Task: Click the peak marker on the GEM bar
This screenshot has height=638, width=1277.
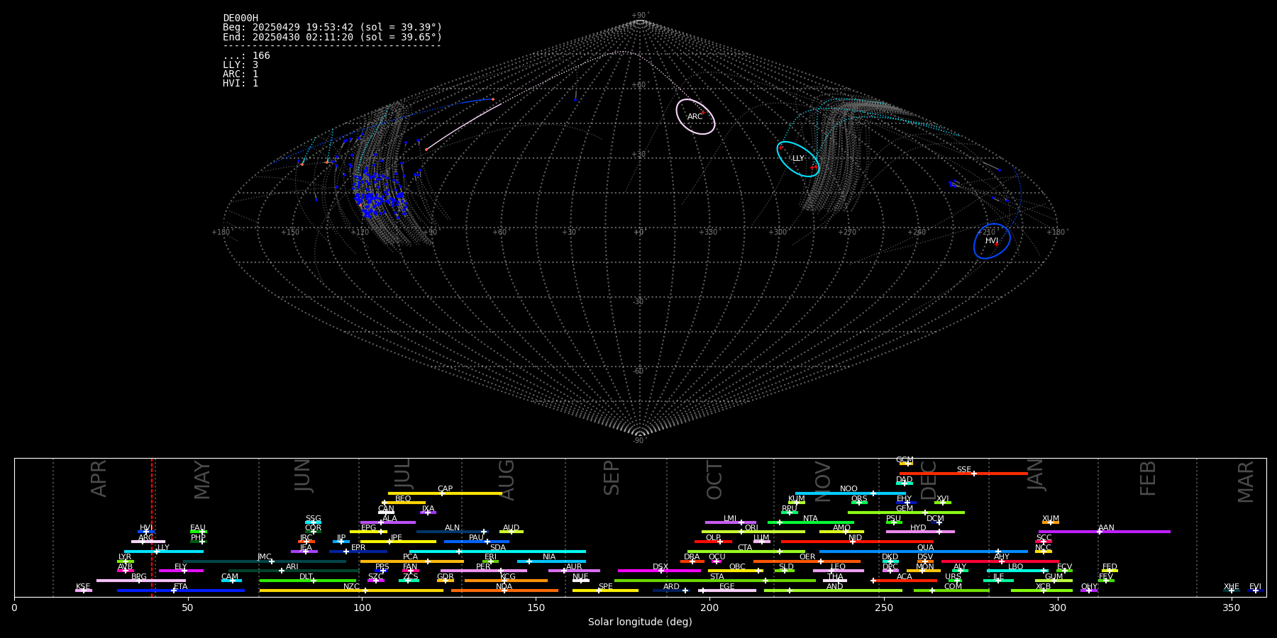Action: tap(925, 512)
